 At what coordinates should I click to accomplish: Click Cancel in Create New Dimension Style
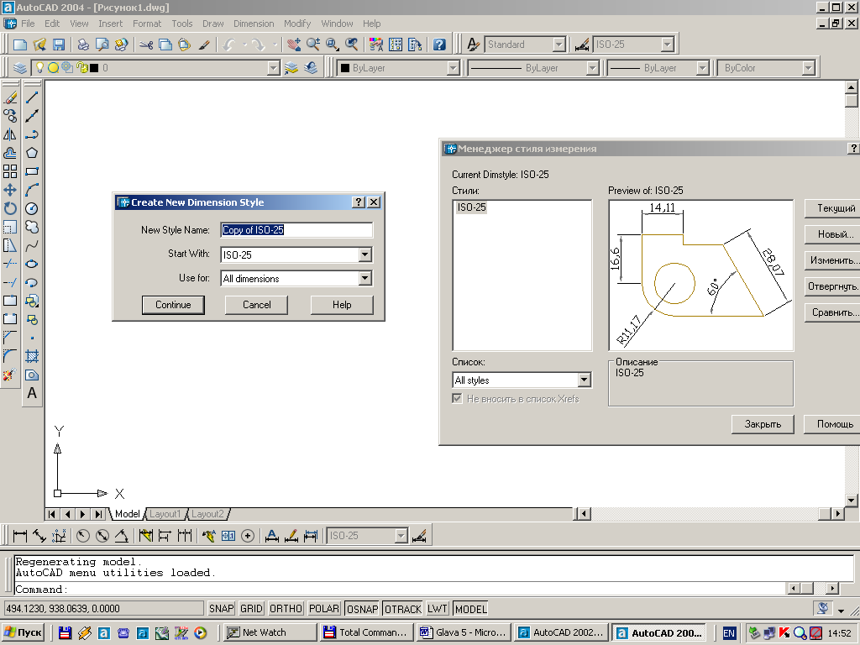pyautogui.click(x=257, y=305)
